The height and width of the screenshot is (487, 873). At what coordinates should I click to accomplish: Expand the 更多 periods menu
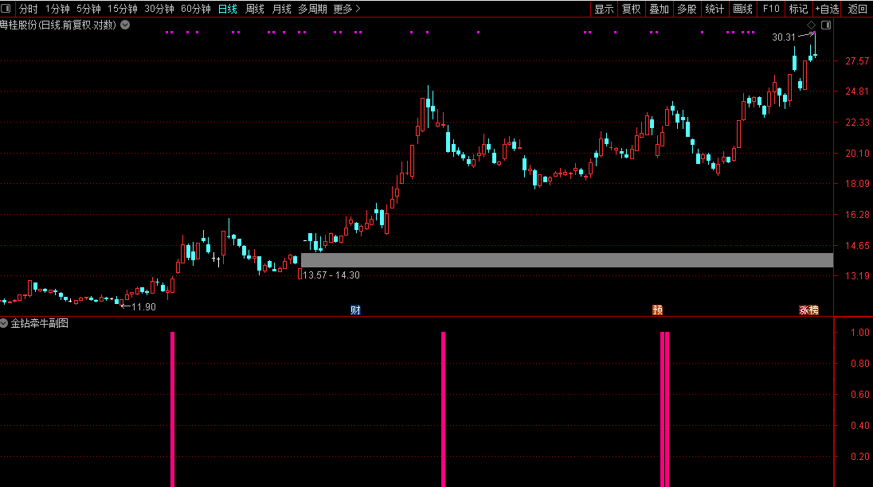tap(346, 9)
